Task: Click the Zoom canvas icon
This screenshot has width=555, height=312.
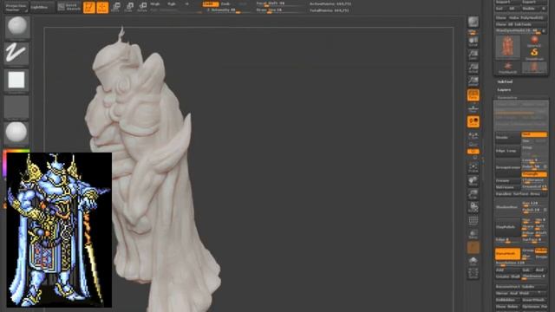Action: [x=473, y=55]
